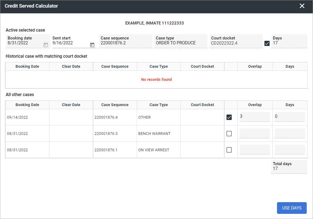Click Overlap header in All other cases table
Screen dimensions: 313x219
(x=255, y=105)
